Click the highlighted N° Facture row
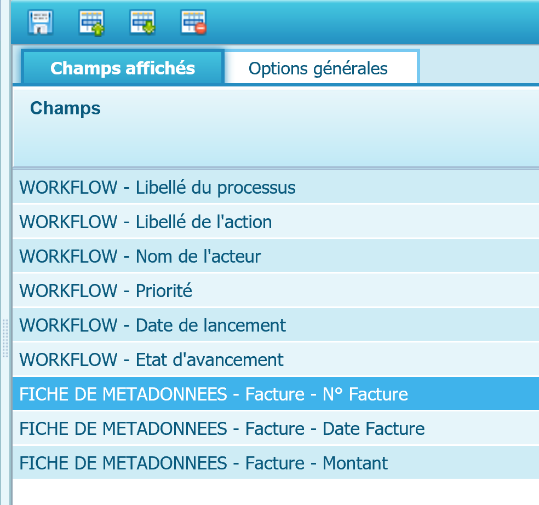 pos(214,394)
